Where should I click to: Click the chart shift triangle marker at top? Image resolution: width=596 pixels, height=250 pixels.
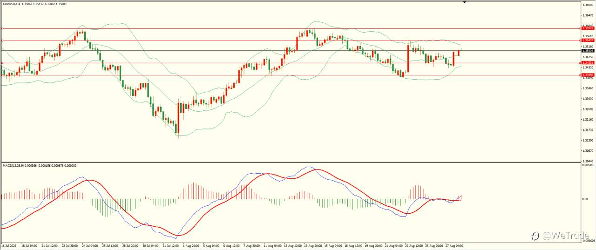pos(464,2)
